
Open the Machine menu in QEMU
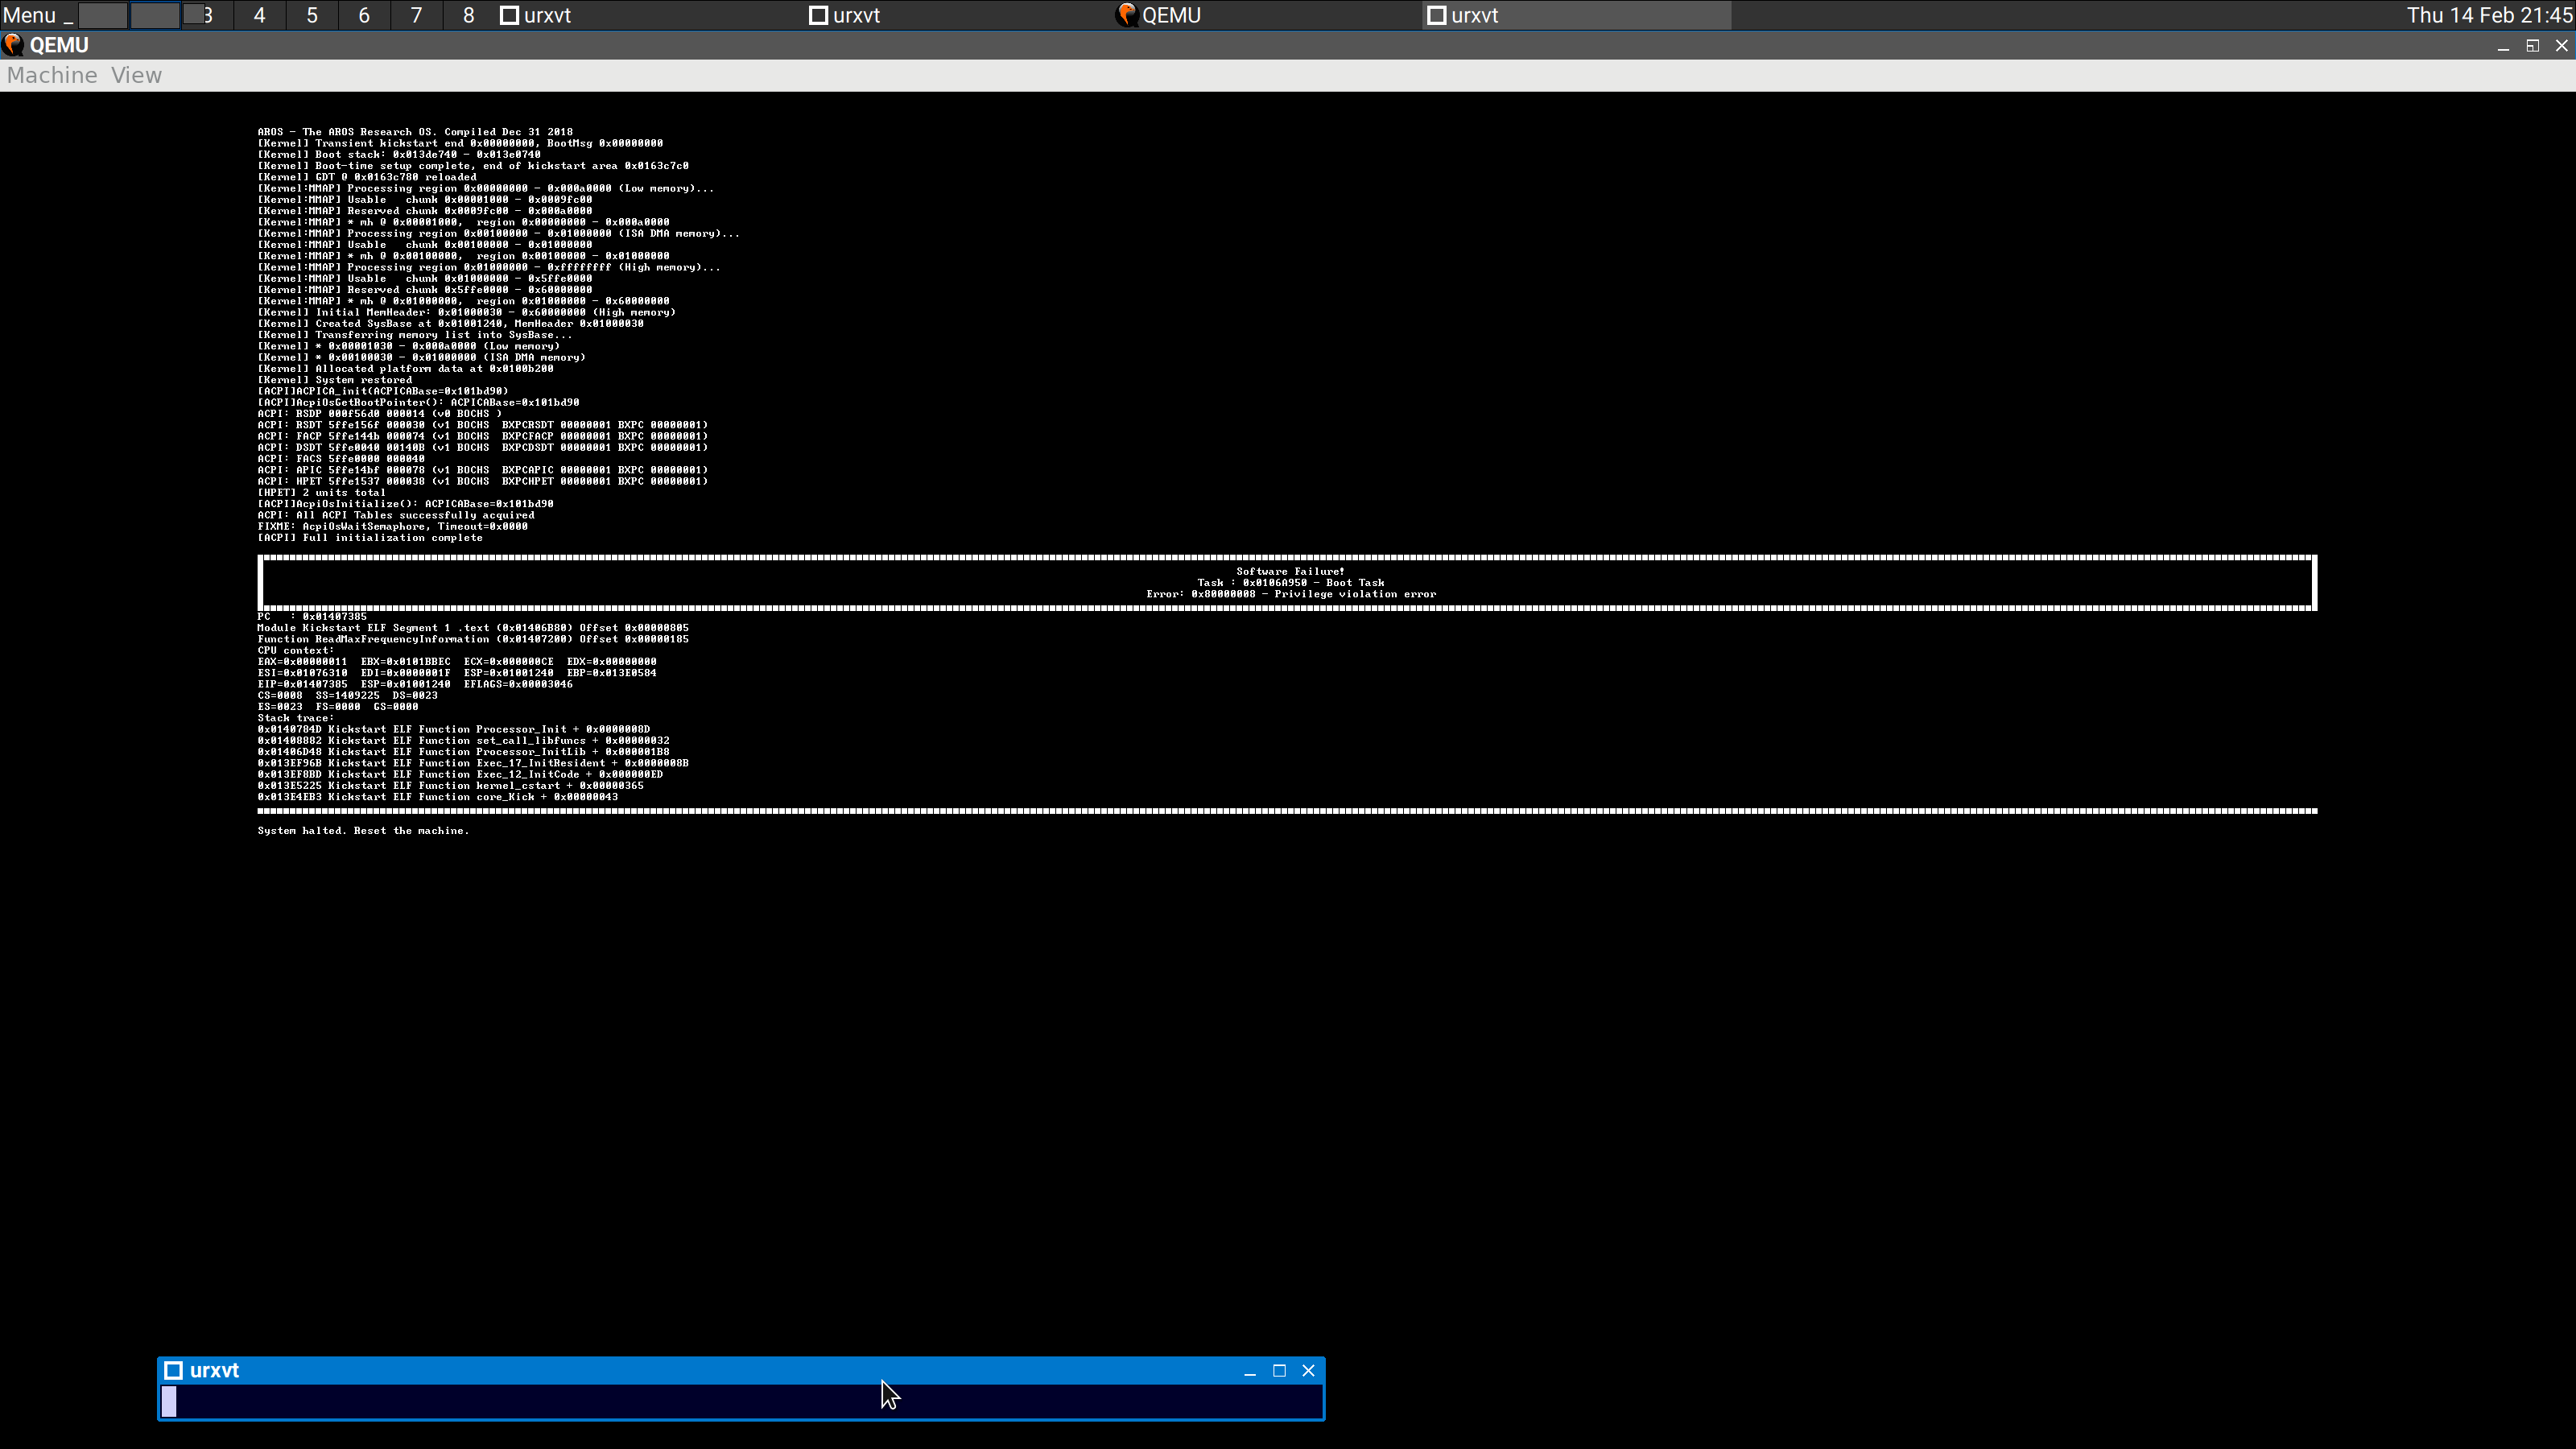52,76
